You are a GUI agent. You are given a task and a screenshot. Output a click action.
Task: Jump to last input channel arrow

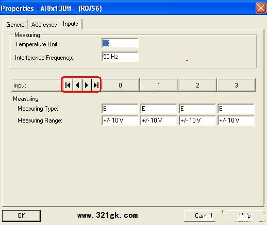(96, 85)
